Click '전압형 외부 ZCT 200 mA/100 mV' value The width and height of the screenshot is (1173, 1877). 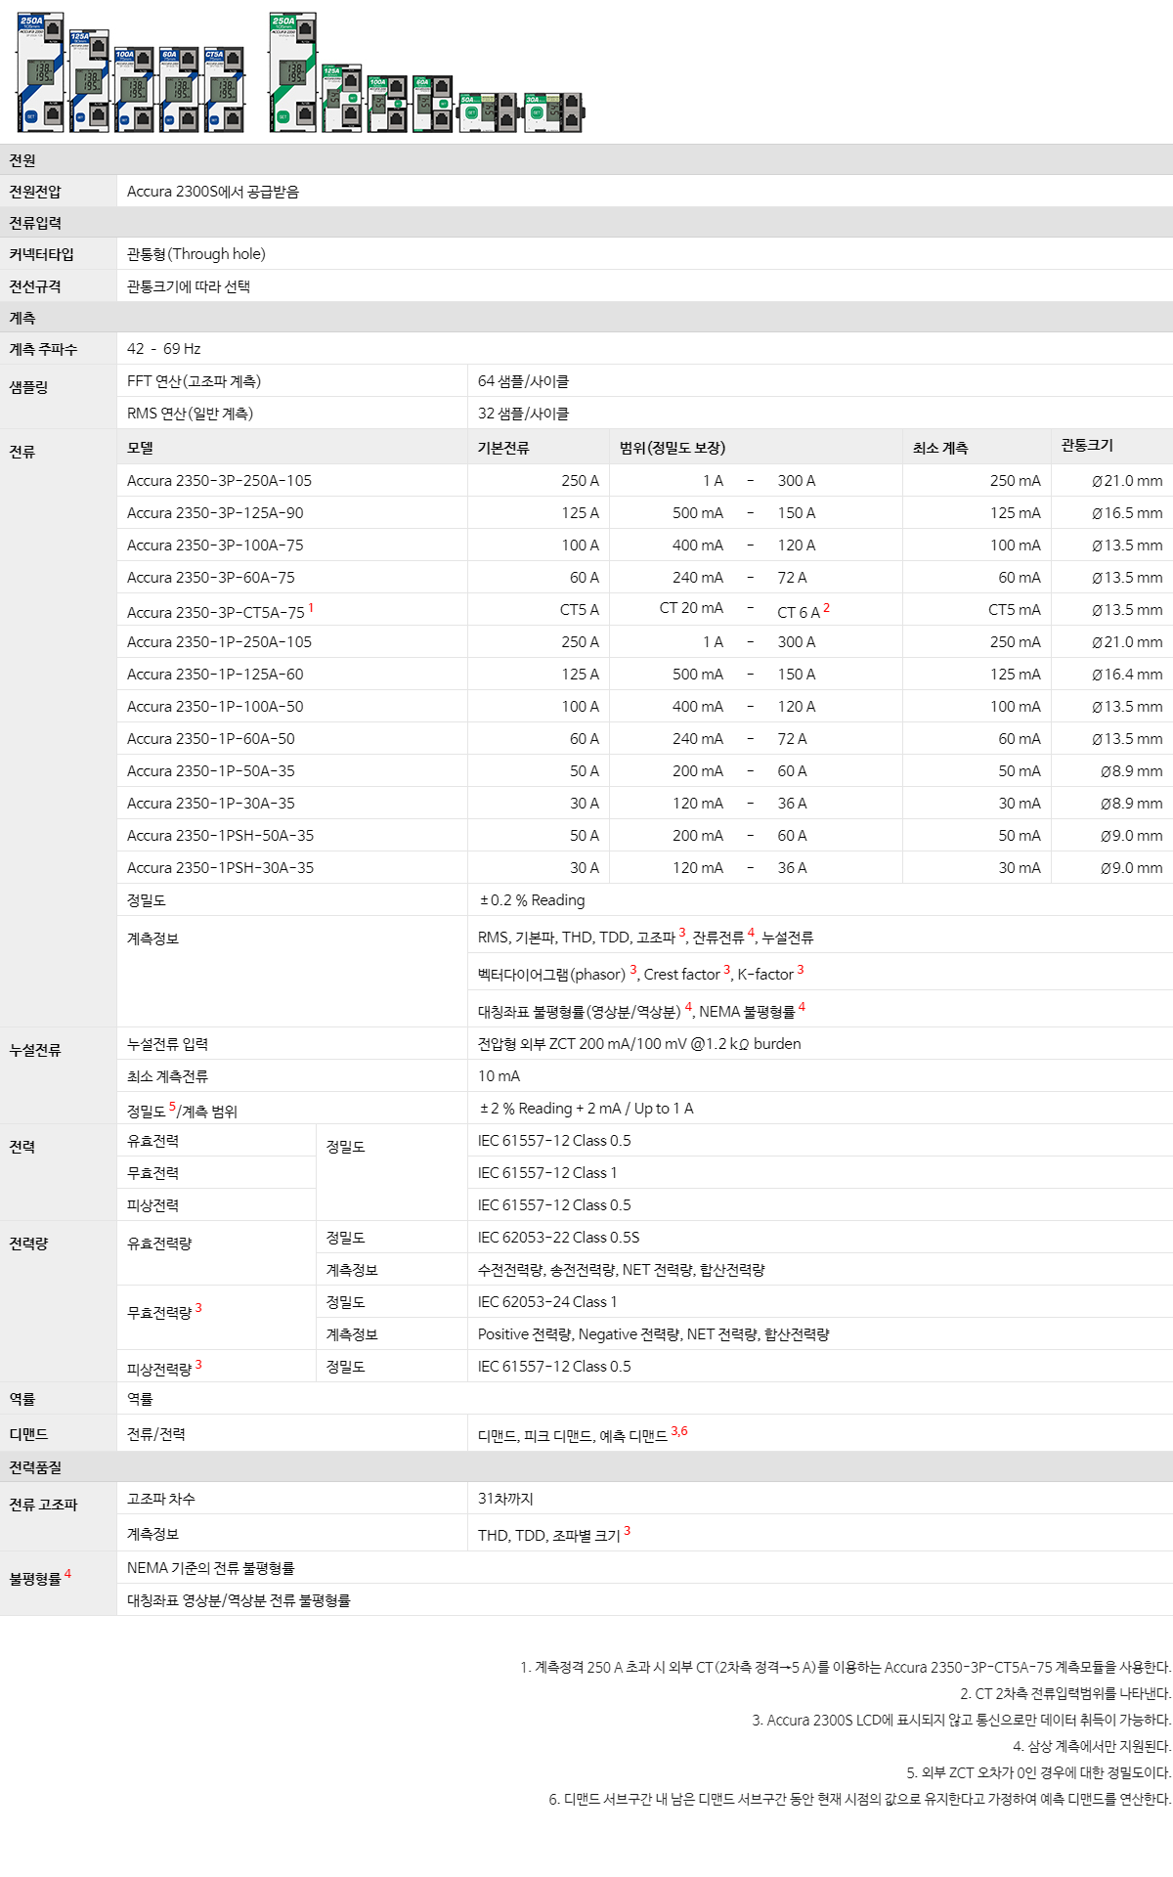(x=639, y=1044)
